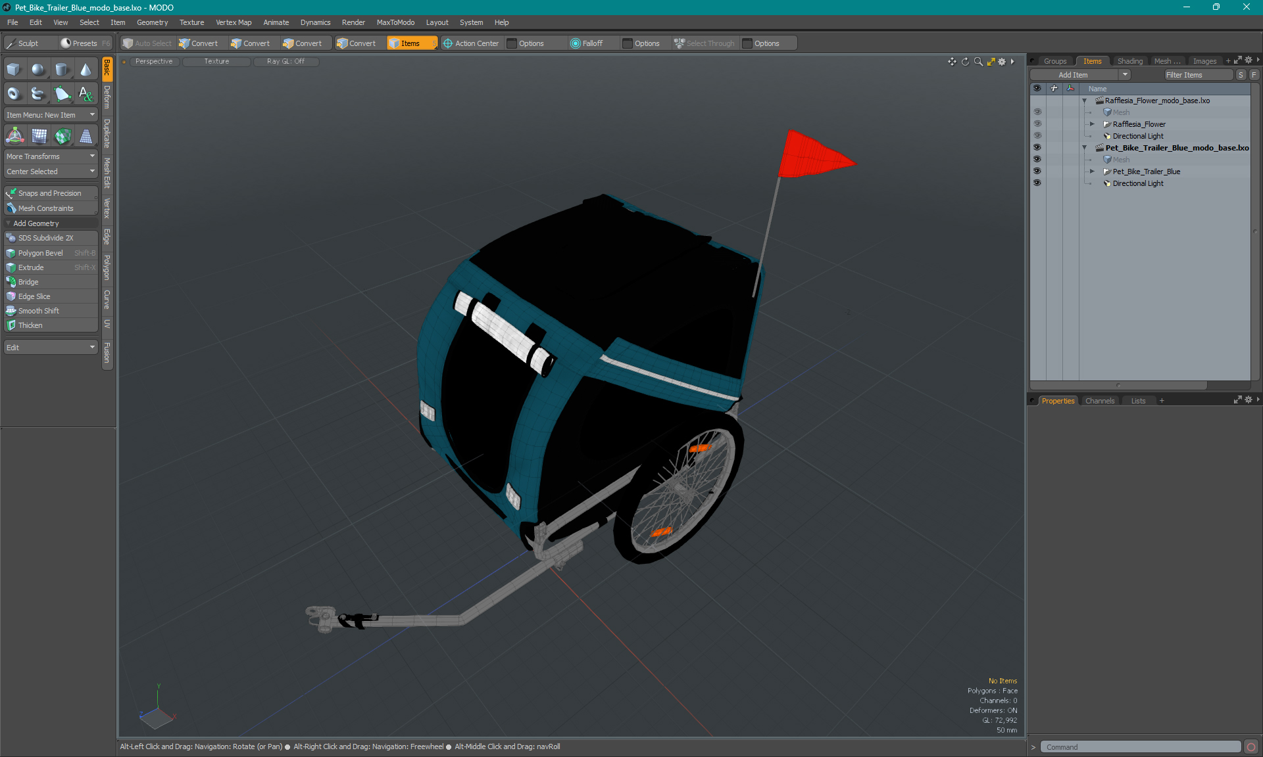
Task: Open Add Item dropdown arrow
Action: click(x=1126, y=75)
